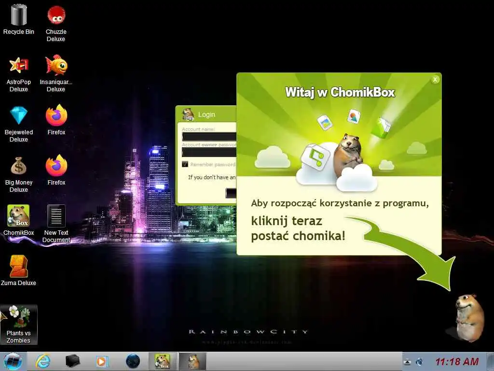The image size is (494, 371).
Task: Show hidden system tray icons
Action: (x=407, y=362)
